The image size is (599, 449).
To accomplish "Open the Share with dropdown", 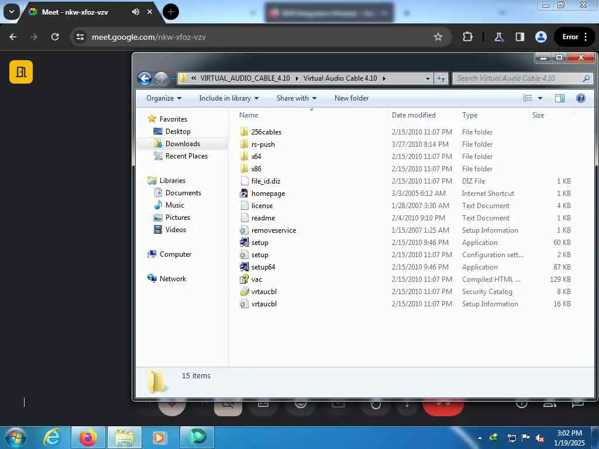I will 297,98.
